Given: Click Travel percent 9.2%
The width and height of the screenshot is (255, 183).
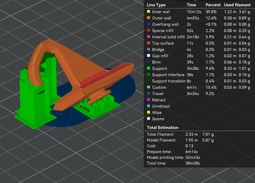Looking at the screenshot, I should click(x=210, y=94).
